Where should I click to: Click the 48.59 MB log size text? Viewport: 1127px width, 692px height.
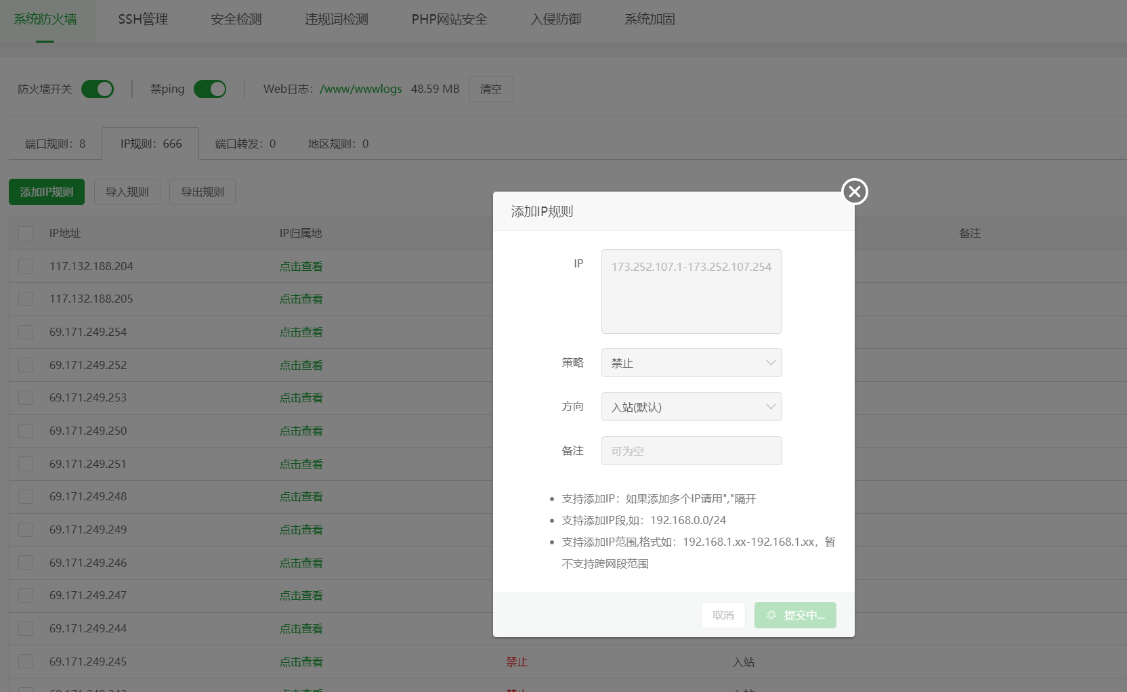tap(435, 89)
